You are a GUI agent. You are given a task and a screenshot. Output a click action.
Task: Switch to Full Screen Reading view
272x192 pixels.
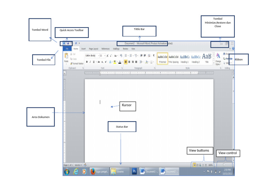pyautogui.click(x=197, y=165)
